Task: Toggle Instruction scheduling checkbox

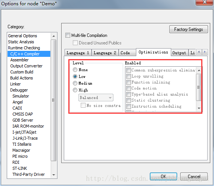Action: [x=128, y=106]
